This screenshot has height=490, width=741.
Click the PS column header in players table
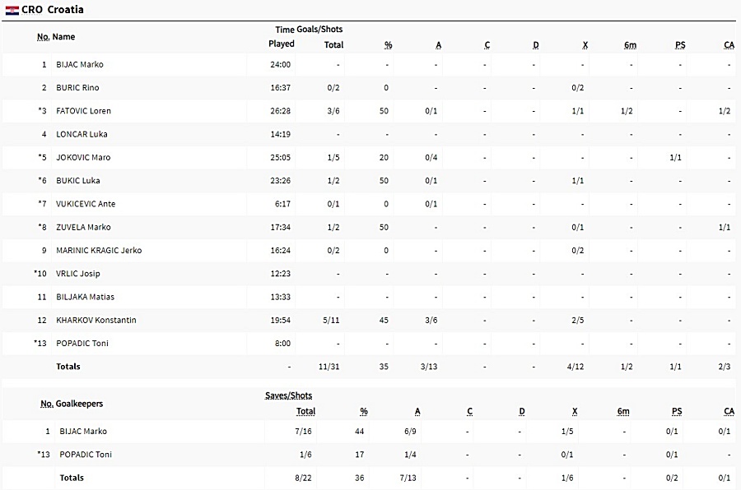[680, 45]
